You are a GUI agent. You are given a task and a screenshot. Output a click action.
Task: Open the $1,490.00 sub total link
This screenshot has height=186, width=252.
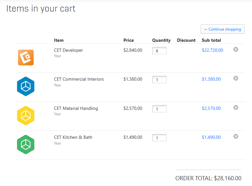tap(211, 137)
